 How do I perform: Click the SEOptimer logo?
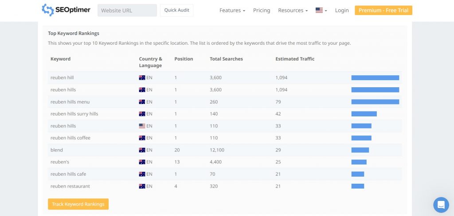(67, 10)
